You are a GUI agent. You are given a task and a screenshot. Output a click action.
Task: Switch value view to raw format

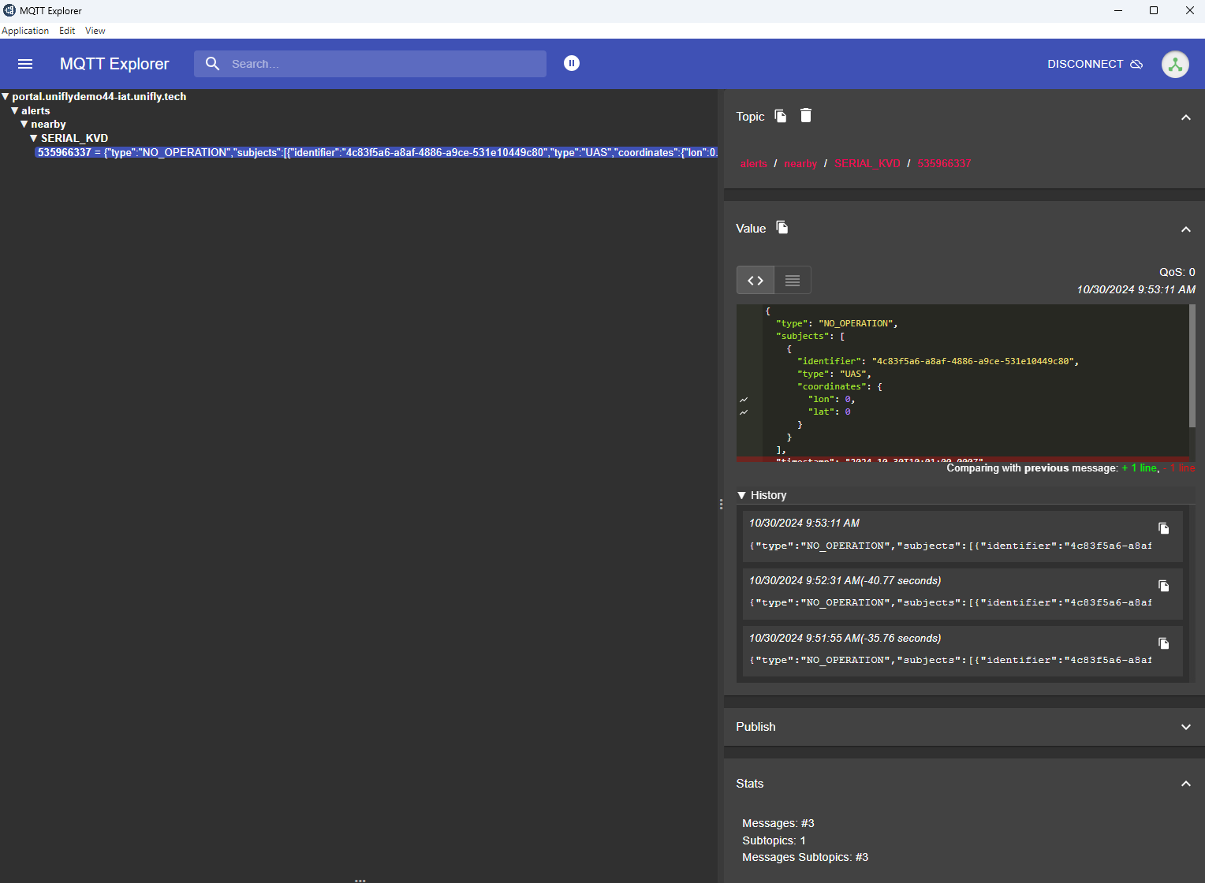792,280
